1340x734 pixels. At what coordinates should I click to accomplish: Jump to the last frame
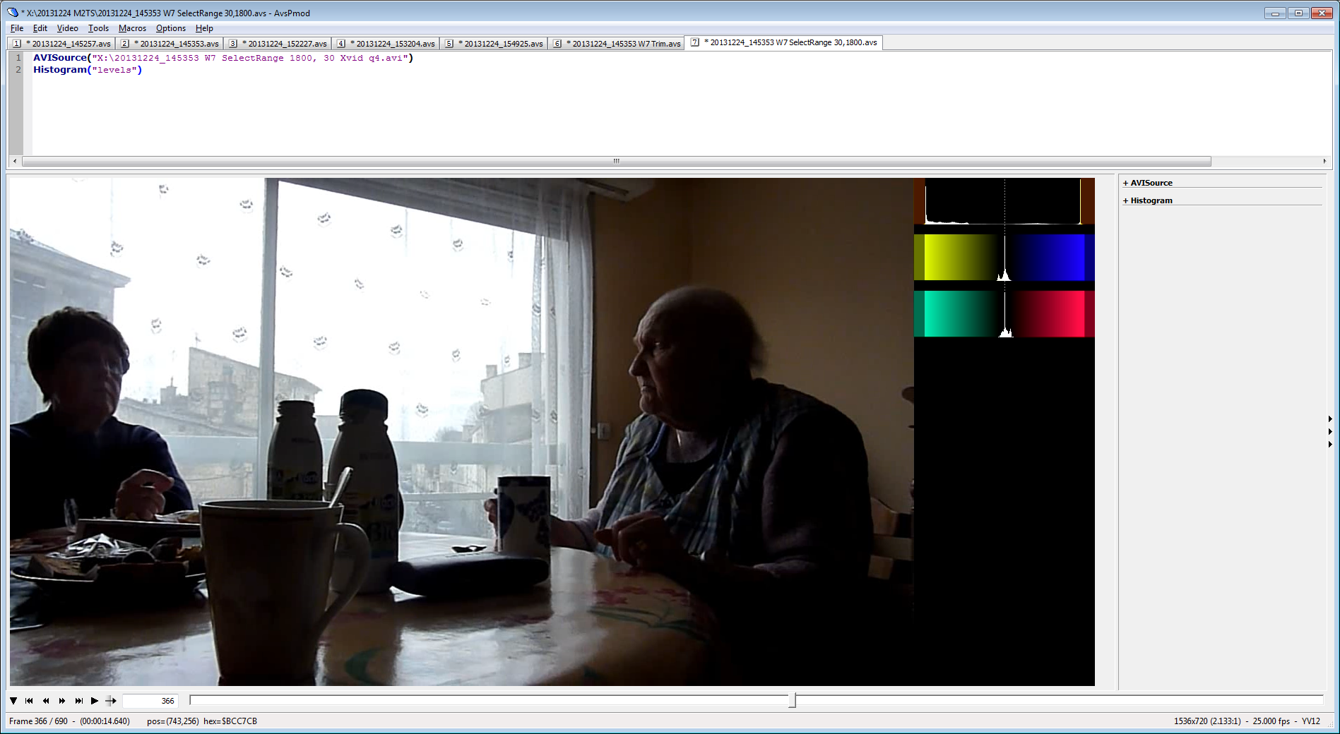[x=78, y=701]
